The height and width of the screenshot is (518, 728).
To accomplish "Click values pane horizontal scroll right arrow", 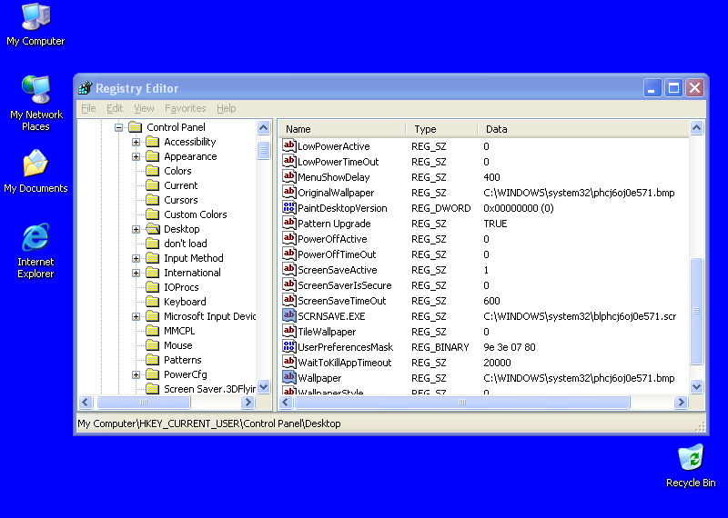I will (x=681, y=402).
